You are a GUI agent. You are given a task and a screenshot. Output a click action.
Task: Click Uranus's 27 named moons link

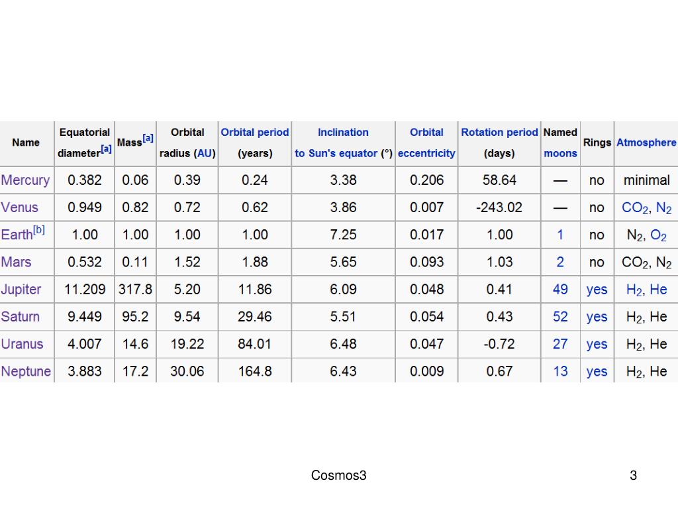click(560, 344)
